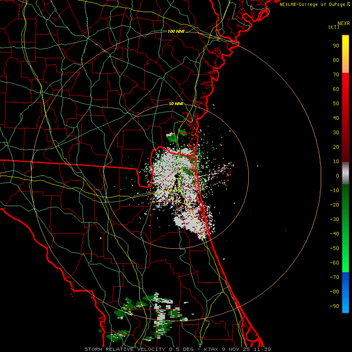Click the -40 knot scale label

334,234
